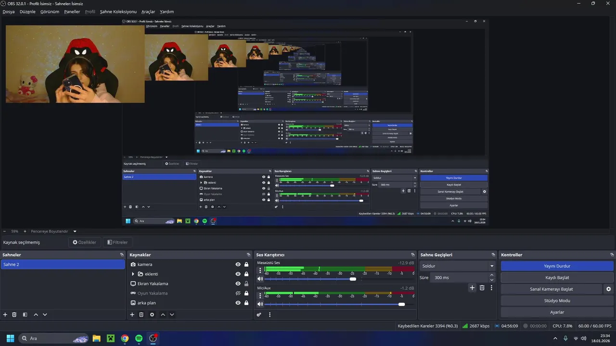Decrease the Süre duration with the stepper down arrow
The width and height of the screenshot is (616, 346).
pos(492,280)
